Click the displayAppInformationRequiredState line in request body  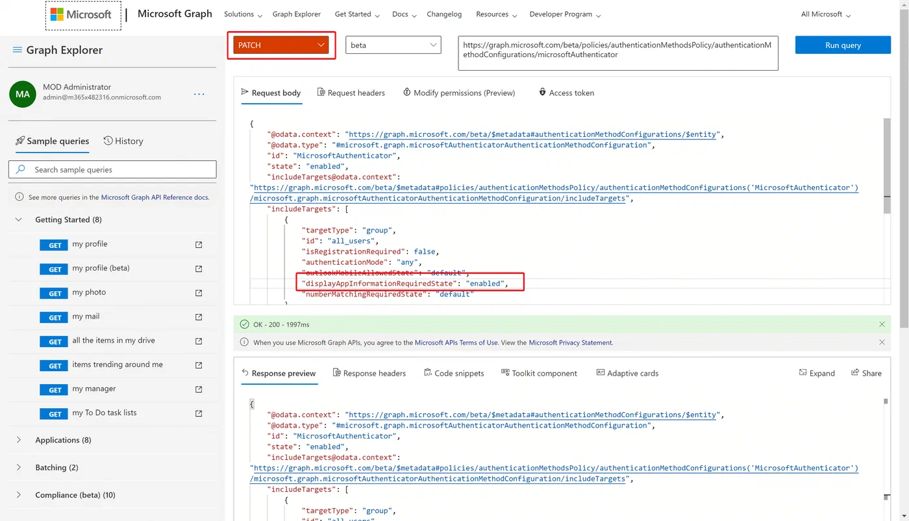click(405, 284)
